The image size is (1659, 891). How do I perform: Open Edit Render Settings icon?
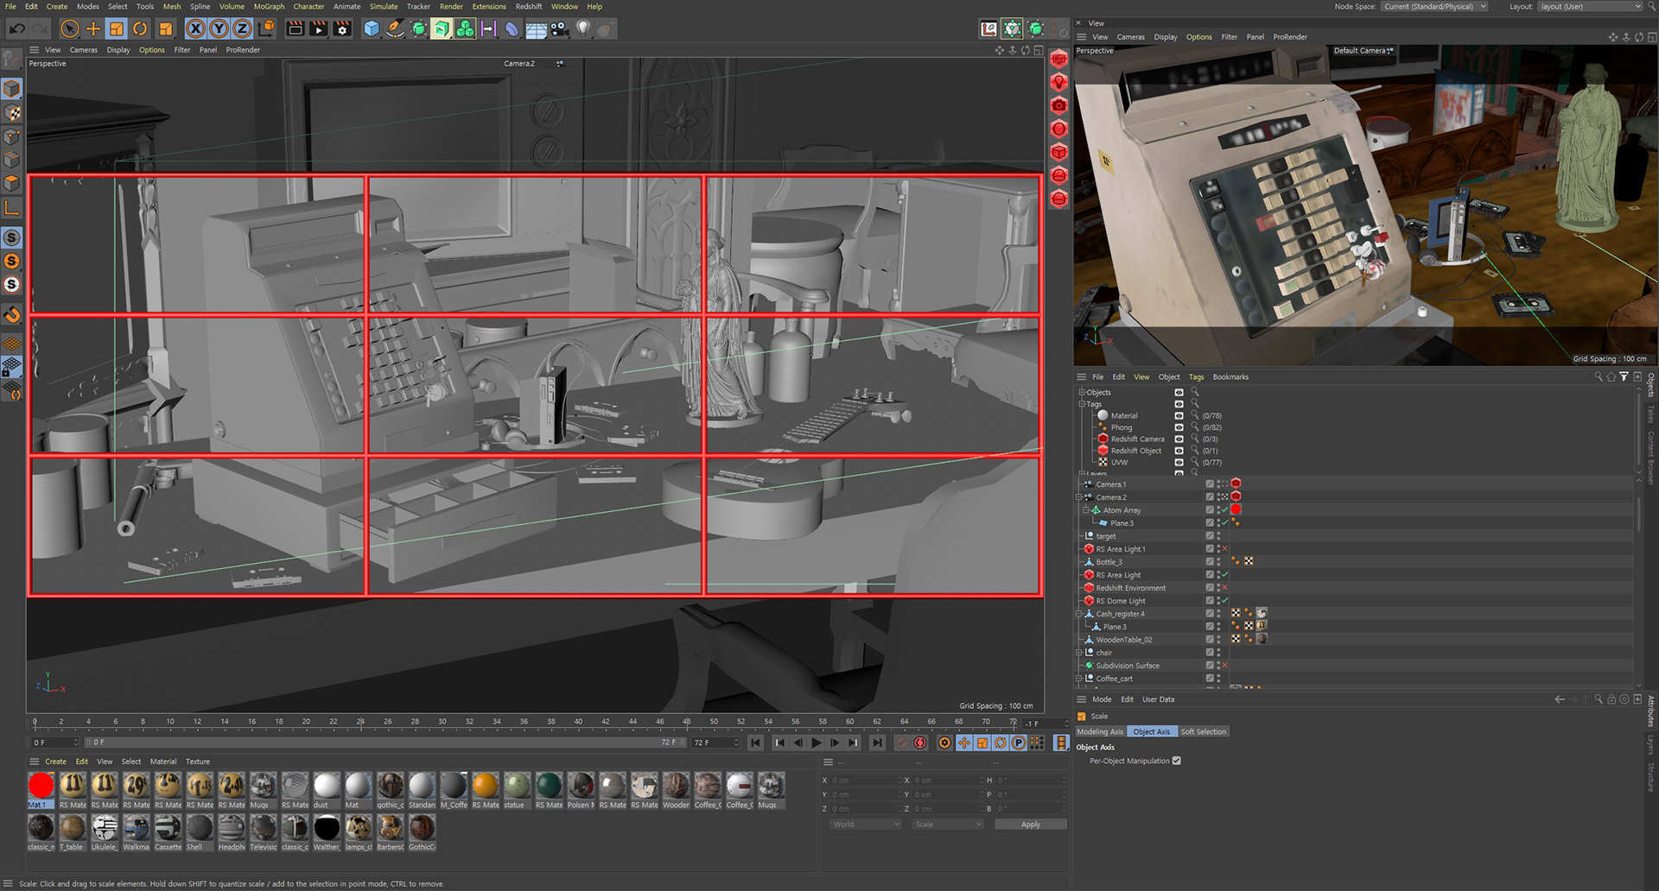(342, 28)
